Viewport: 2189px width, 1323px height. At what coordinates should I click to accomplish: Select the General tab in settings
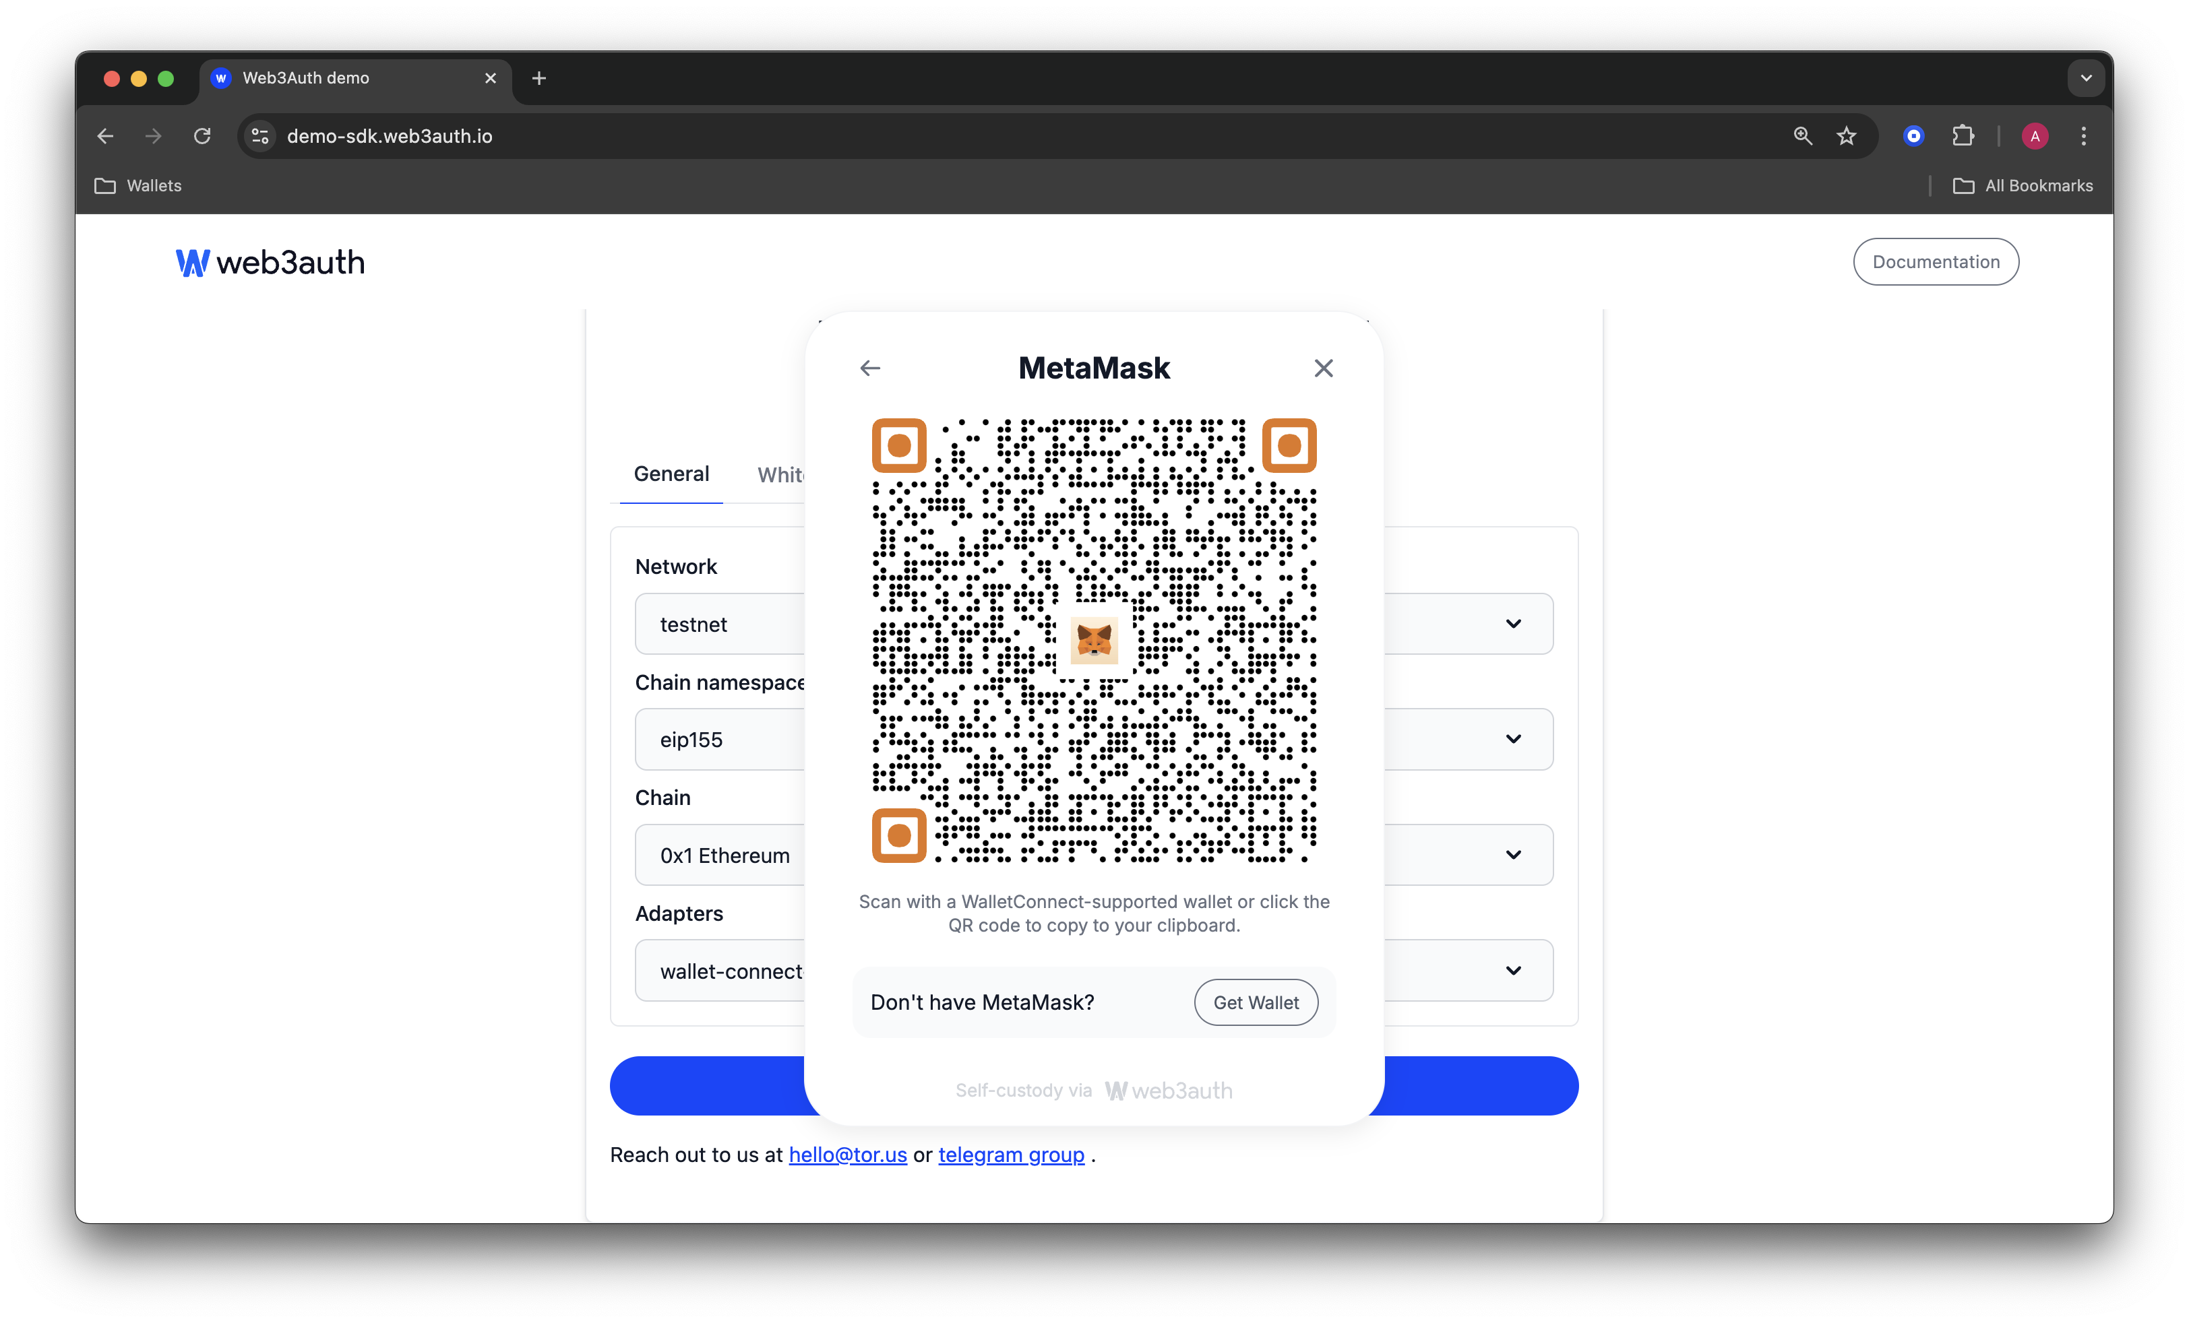[671, 474]
